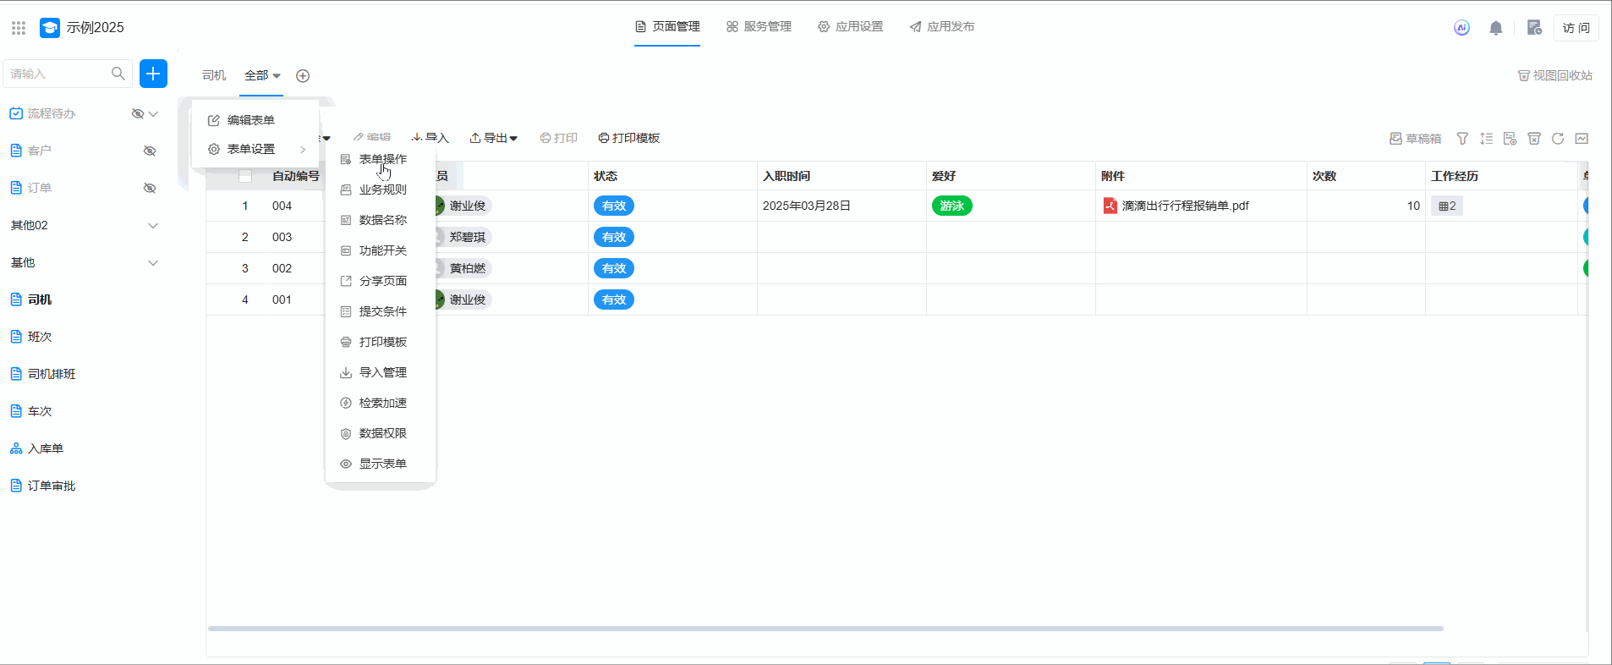Click the AI assistant icon in header
1612x665 pixels.
(x=1461, y=28)
